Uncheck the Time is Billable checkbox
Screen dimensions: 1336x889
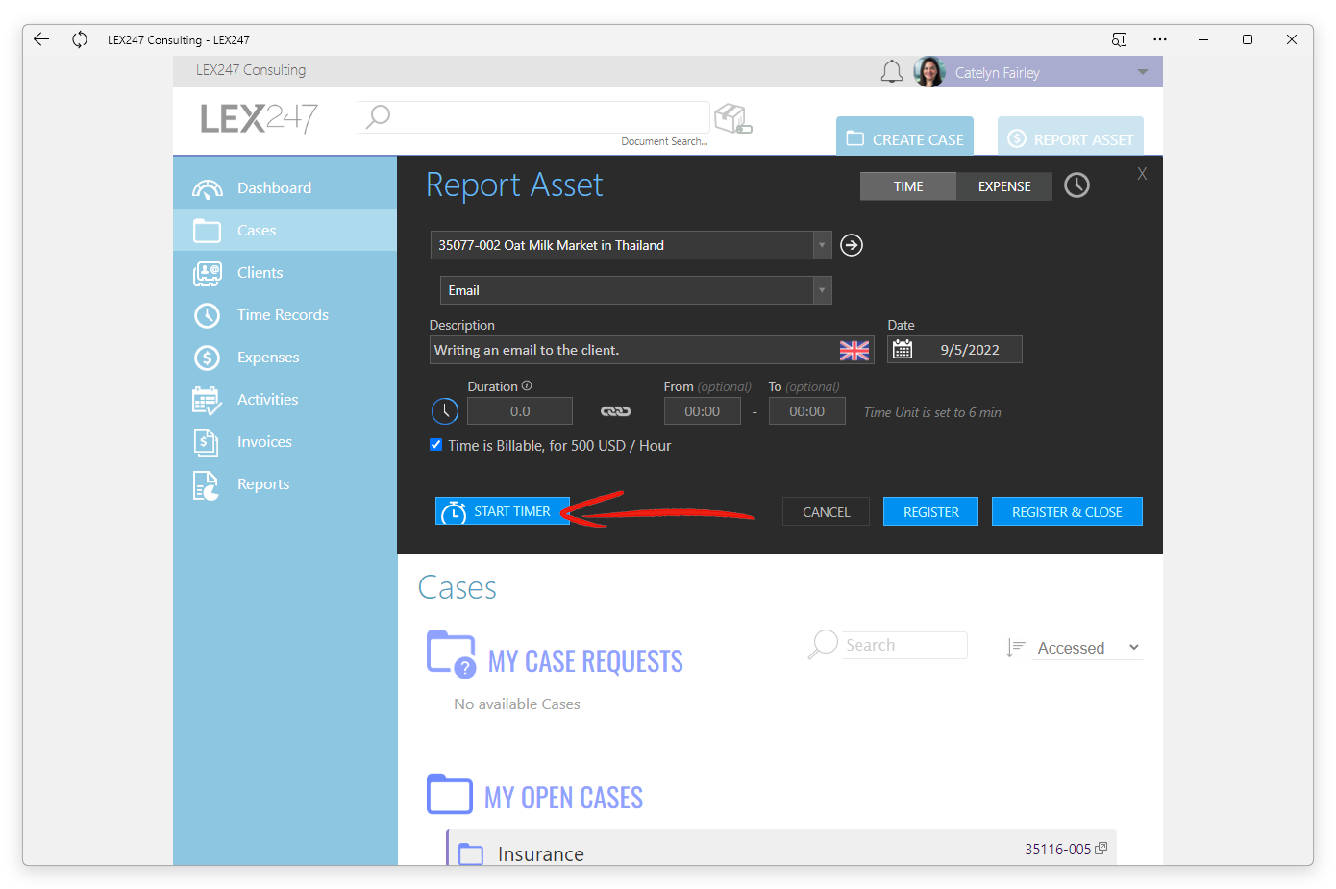(436, 445)
